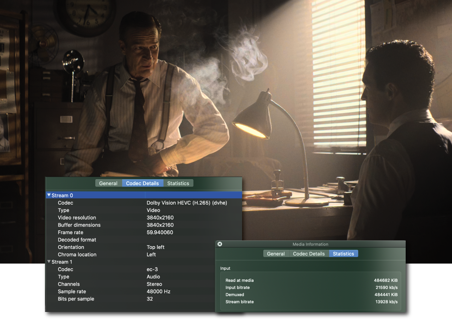Select the Sample rate value 48000 Hz
Image resolution: width=452 pixels, height=327 pixels.
159,291
